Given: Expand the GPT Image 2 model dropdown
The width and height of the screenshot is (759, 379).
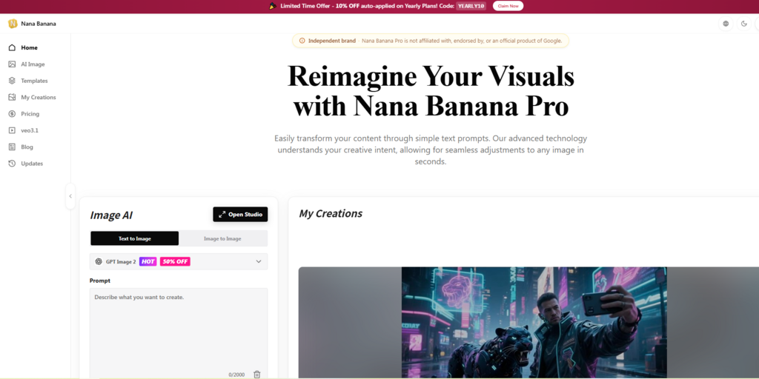Looking at the screenshot, I should 179,261.
